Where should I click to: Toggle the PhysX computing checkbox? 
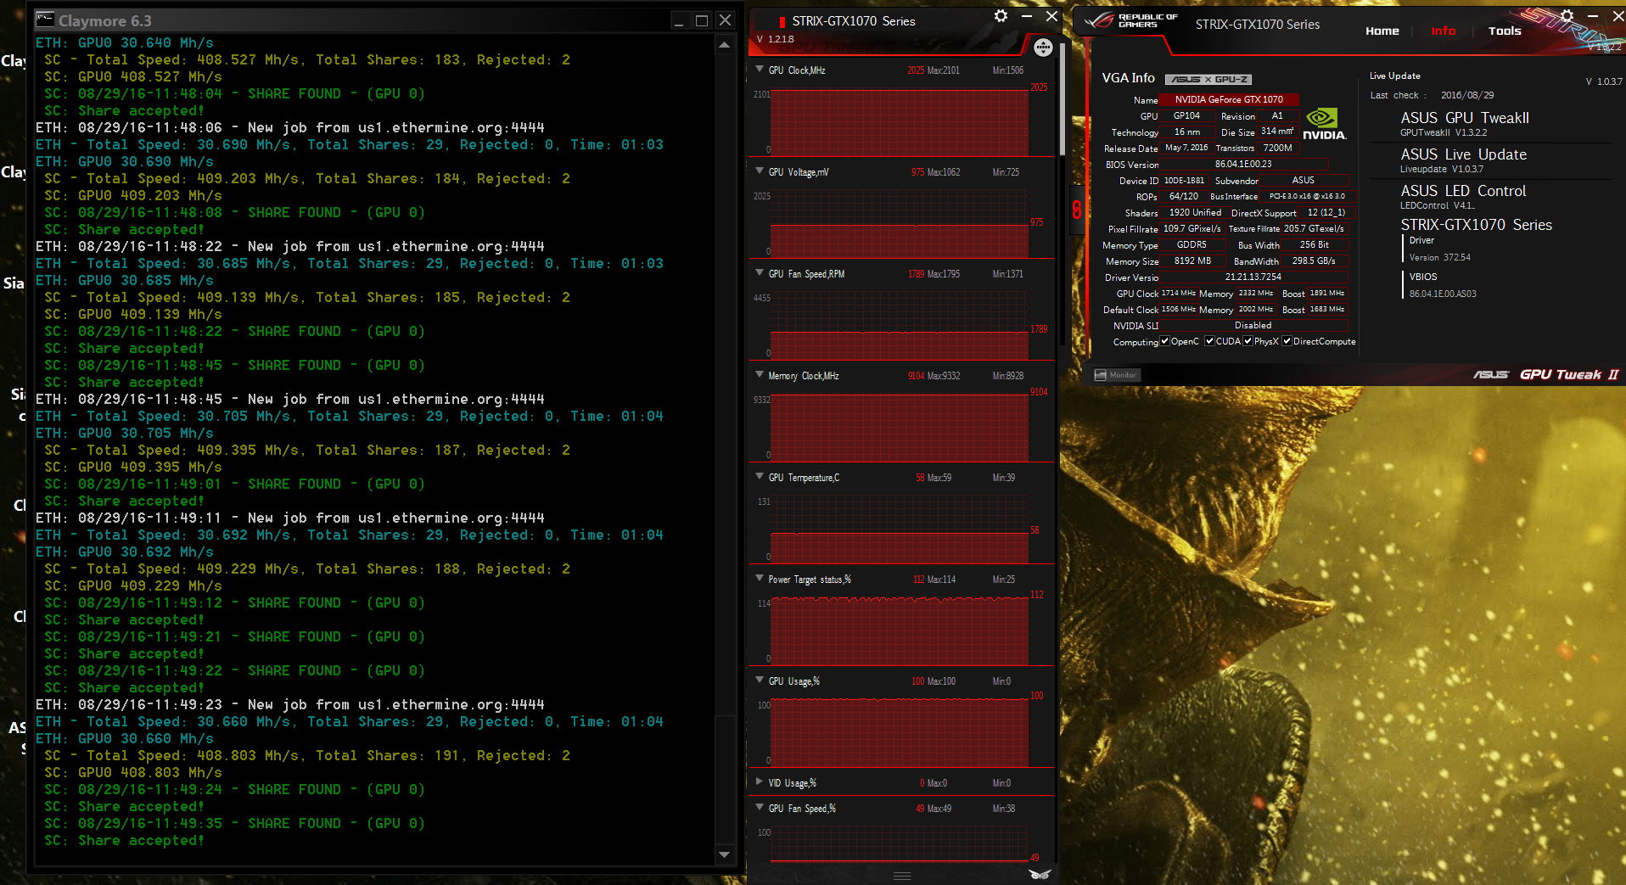[1248, 341]
